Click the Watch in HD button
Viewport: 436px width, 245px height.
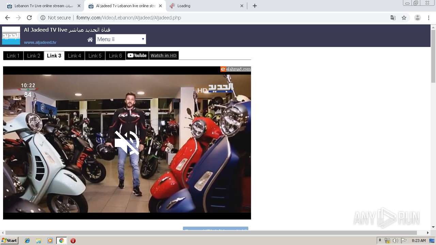(164, 55)
